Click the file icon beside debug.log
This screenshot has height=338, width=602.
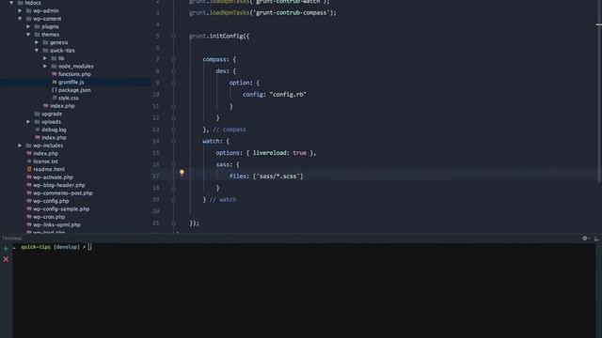(x=38, y=130)
